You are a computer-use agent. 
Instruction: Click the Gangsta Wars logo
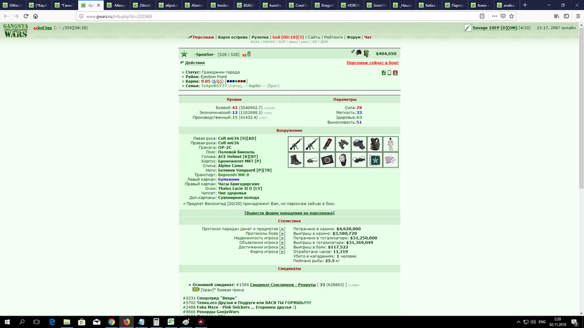[x=16, y=31]
